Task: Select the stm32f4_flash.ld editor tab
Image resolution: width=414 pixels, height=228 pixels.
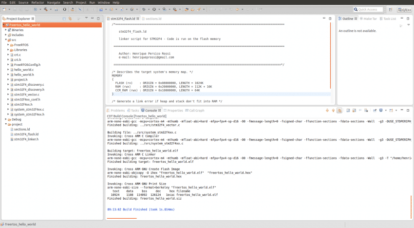Action: coord(123,19)
